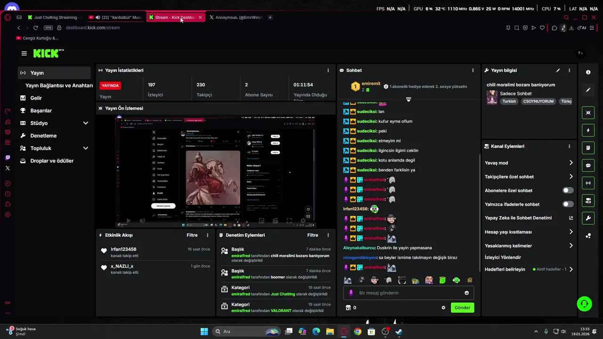The height and width of the screenshot is (339, 603).
Task: Switch to Just Chatting Streaming browser tab
Action: pyautogui.click(x=55, y=17)
